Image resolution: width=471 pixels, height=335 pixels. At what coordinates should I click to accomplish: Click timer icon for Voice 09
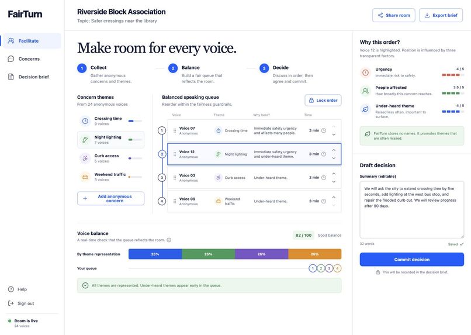tap(324, 201)
